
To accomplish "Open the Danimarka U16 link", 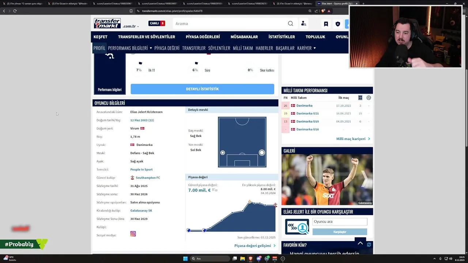I will point(307,129).
